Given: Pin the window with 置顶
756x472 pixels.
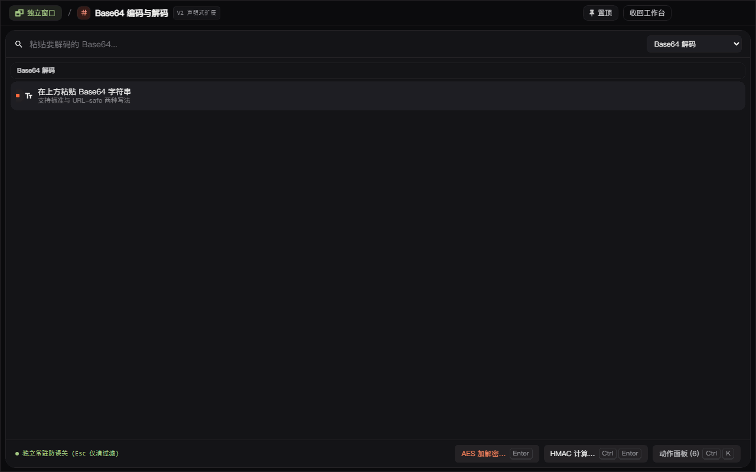Looking at the screenshot, I should point(601,13).
